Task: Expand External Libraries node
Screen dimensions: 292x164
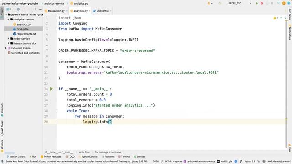Action: [x=6, y=48]
